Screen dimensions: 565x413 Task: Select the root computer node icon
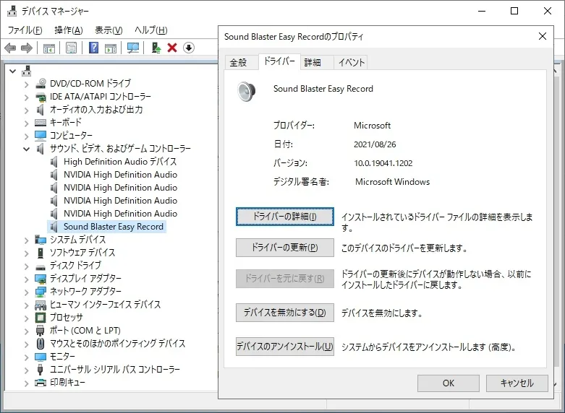click(26, 71)
